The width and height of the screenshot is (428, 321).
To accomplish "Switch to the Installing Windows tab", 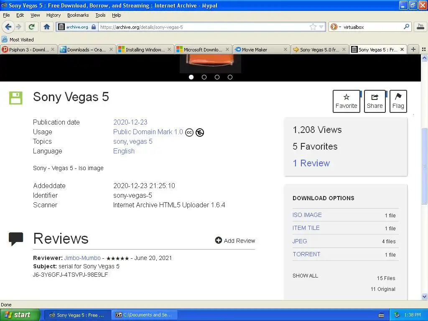I will coord(145,49).
